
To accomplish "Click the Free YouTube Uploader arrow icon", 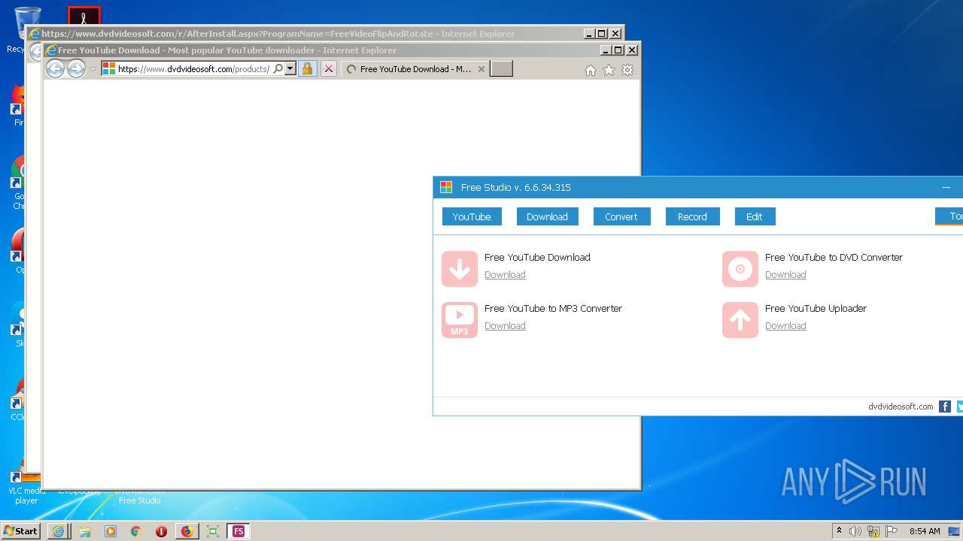I will click(x=740, y=320).
